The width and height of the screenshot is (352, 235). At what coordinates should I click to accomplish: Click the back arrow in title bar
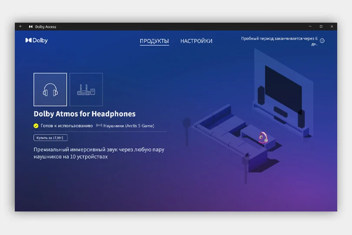(21, 26)
